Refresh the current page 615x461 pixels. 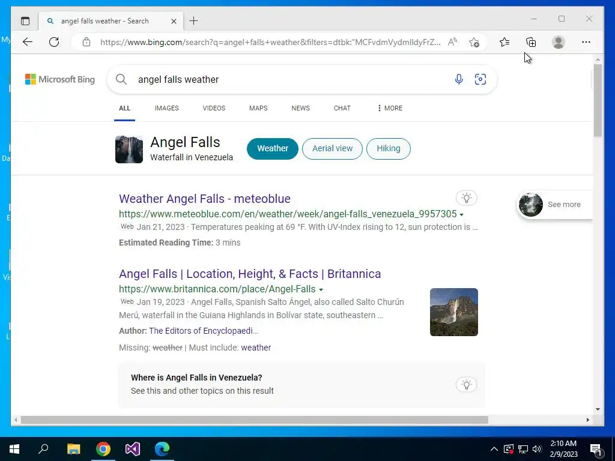(54, 42)
